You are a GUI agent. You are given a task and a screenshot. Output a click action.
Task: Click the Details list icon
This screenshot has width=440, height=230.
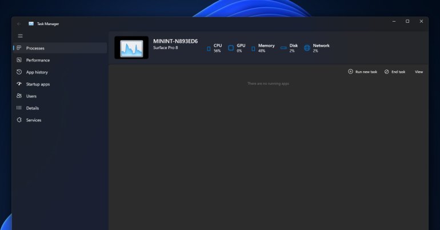(x=19, y=108)
